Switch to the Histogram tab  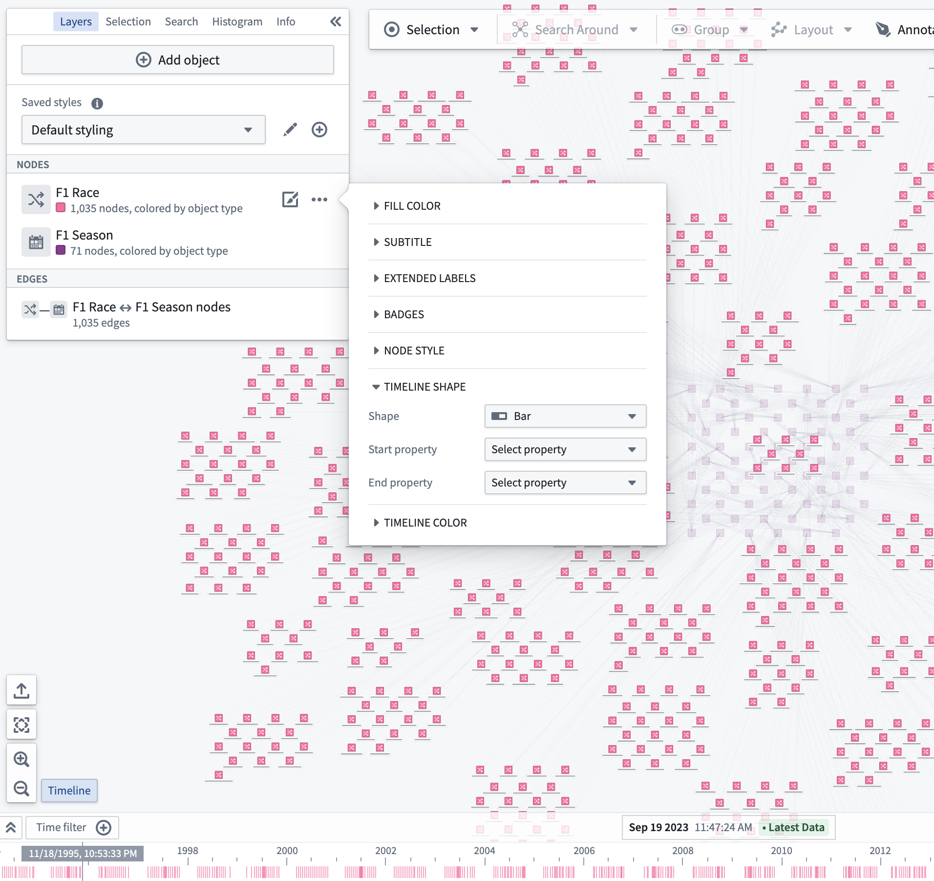pos(237,22)
